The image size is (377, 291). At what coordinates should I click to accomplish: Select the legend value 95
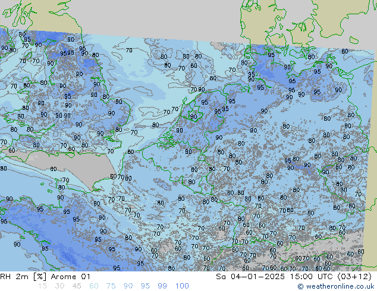pos(145,286)
